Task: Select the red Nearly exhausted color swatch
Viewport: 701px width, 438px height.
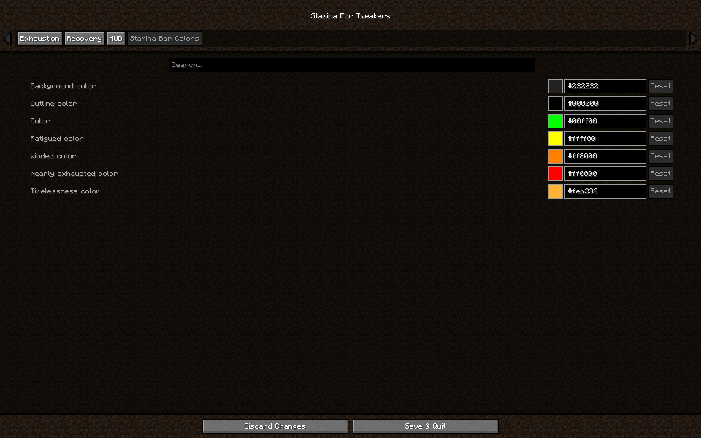Action: coord(556,173)
